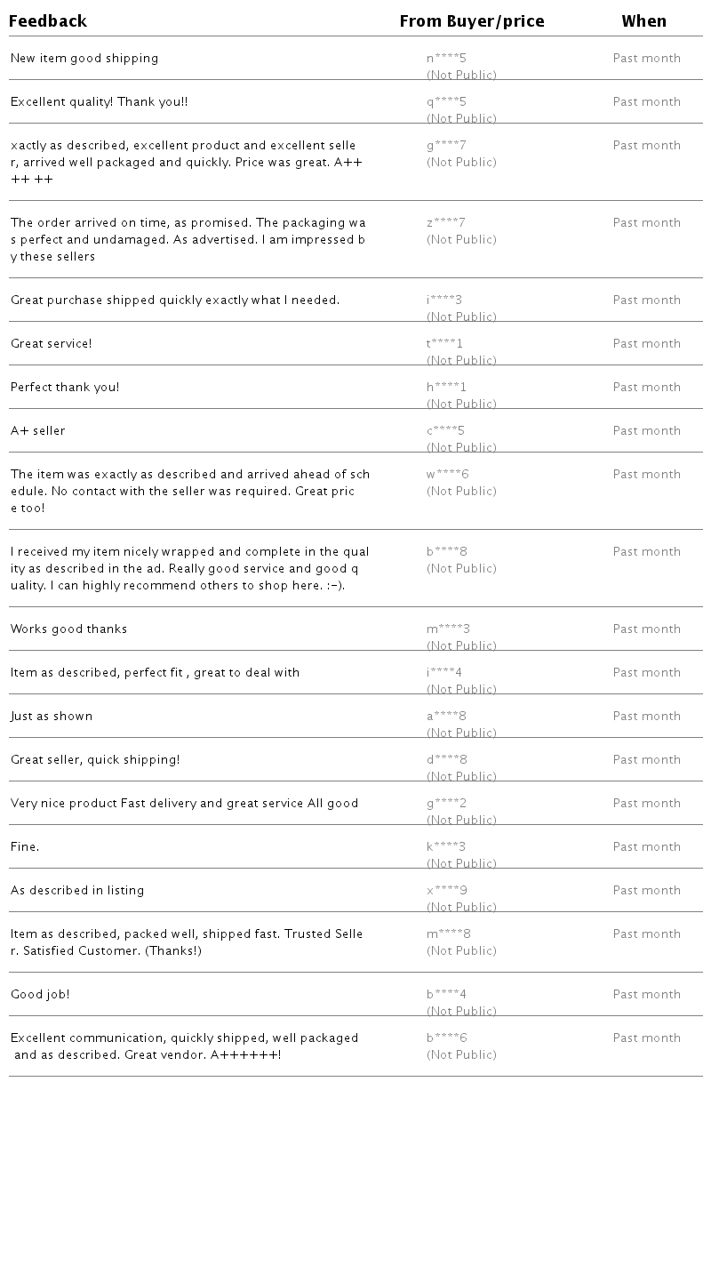Click buyer name q****5
This screenshot has height=1266, width=711.
pos(446,102)
